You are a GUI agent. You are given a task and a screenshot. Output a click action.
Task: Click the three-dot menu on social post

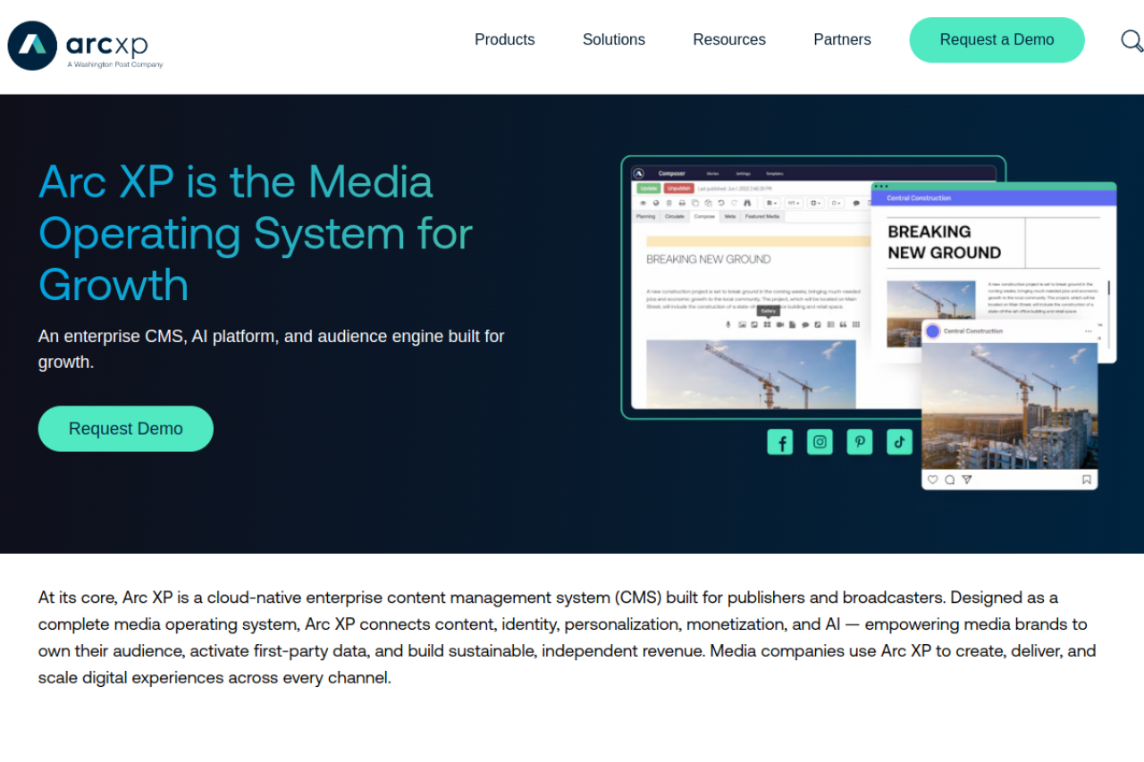(1088, 331)
